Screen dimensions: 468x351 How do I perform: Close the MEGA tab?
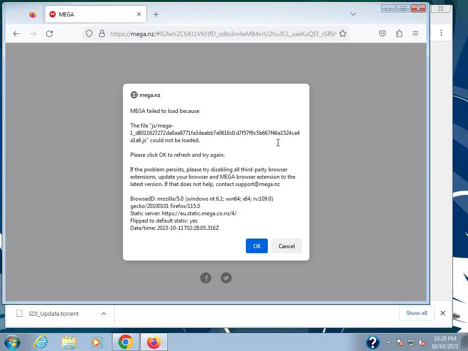point(139,14)
